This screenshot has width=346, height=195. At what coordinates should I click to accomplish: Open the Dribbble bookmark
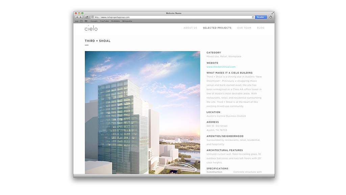pos(115,21)
